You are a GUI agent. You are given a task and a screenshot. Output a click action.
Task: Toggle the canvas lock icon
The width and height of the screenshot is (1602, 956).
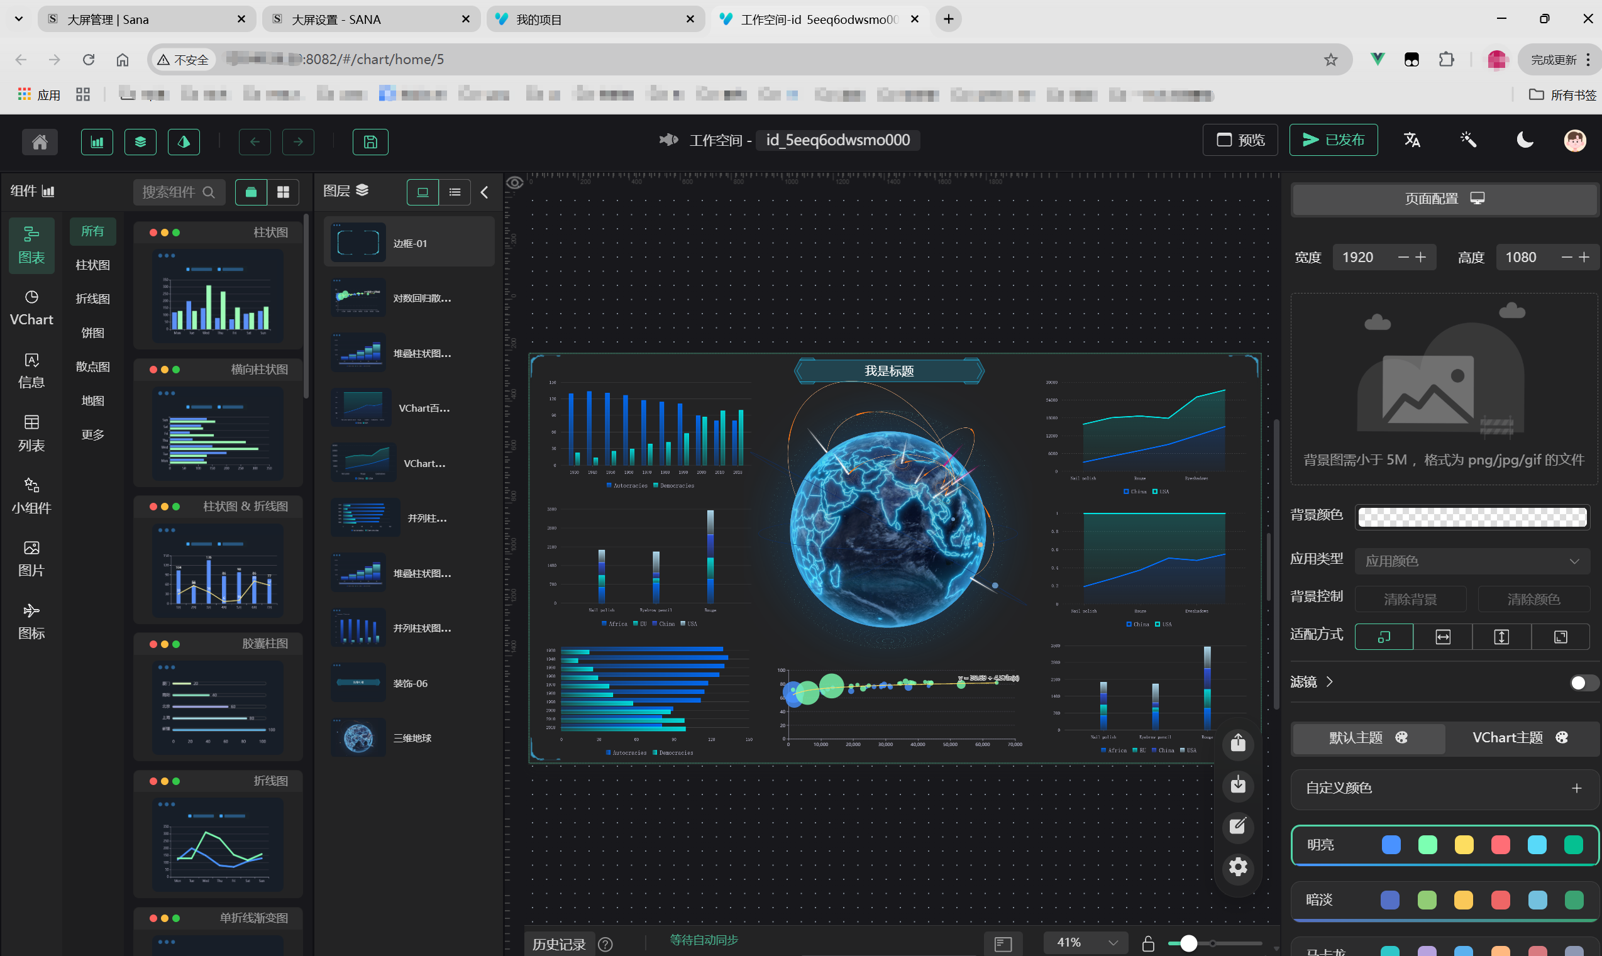1147,944
